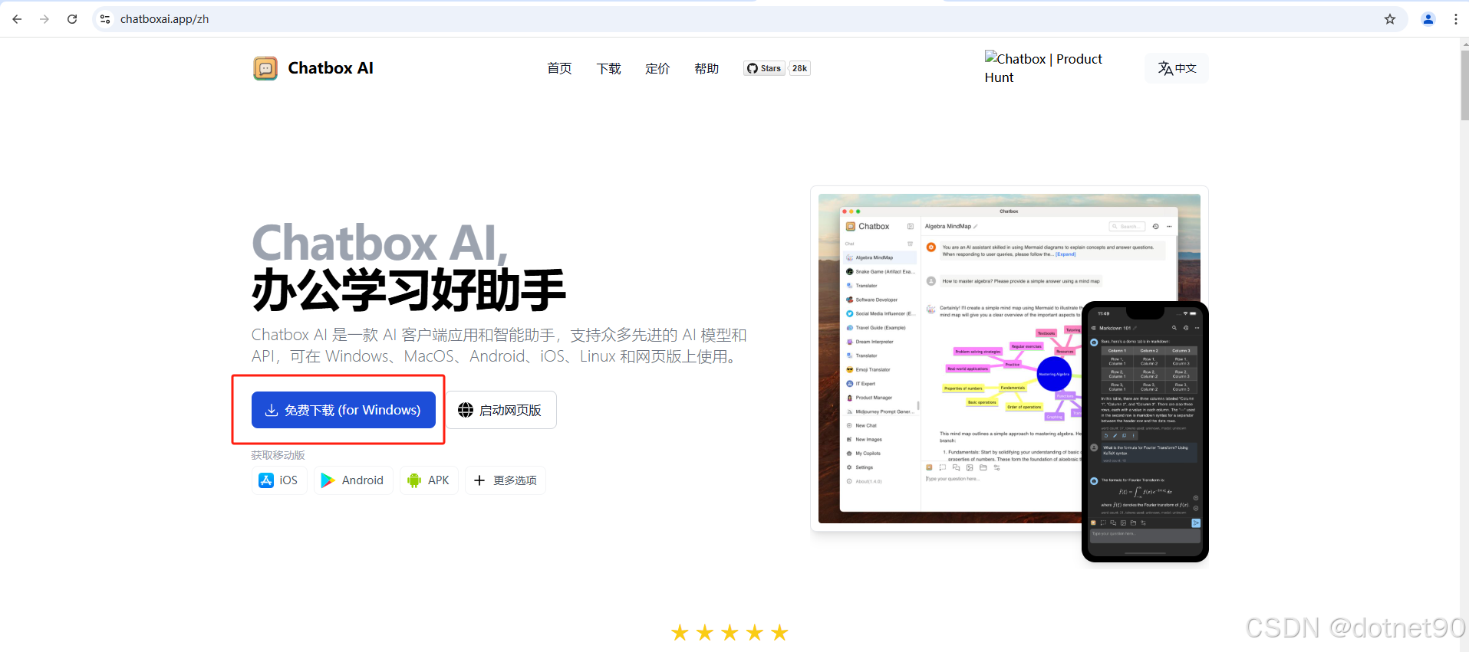Click the Chatbox AI, 办公学习好助手 headline

coord(409,267)
